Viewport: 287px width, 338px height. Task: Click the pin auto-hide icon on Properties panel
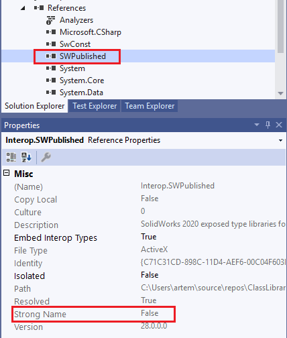point(268,125)
